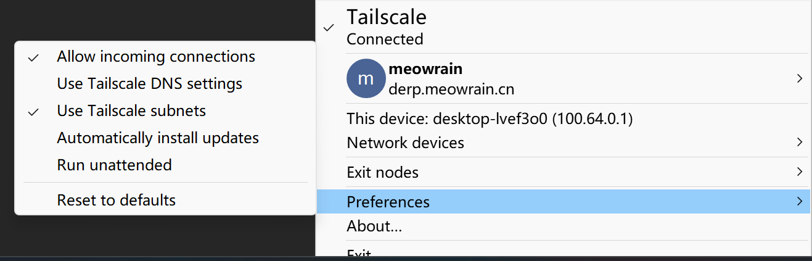Expand the meowrain account submenu arrow

(799, 78)
